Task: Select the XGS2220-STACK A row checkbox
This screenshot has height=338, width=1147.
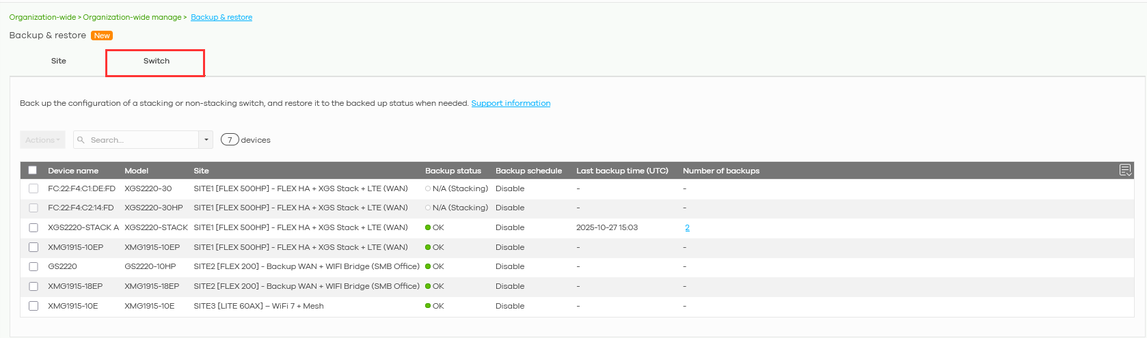Action: (33, 227)
